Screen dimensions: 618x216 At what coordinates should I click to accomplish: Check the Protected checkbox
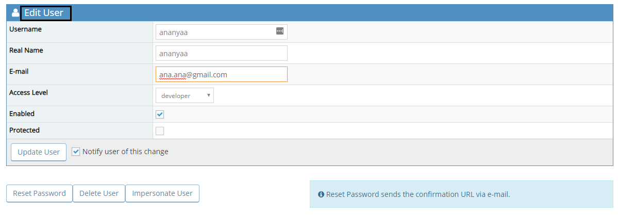160,131
